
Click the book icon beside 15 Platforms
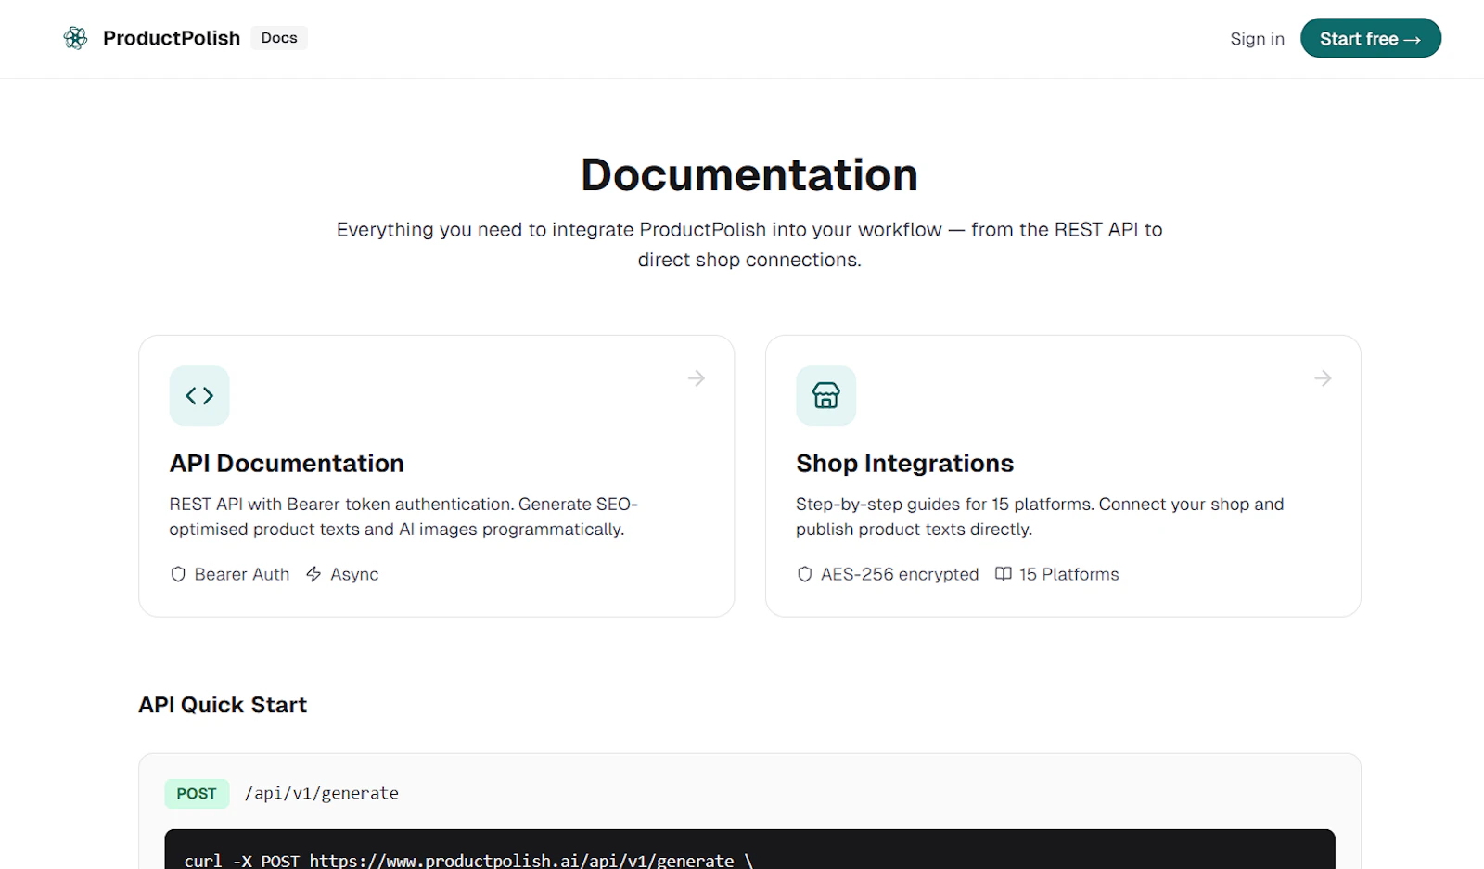(x=1003, y=574)
